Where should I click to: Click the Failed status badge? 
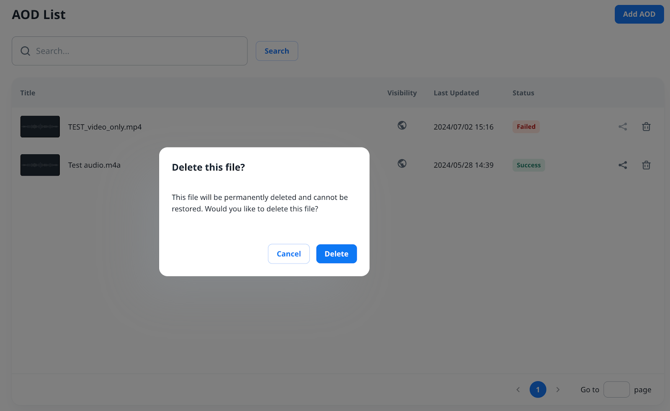pos(526,127)
